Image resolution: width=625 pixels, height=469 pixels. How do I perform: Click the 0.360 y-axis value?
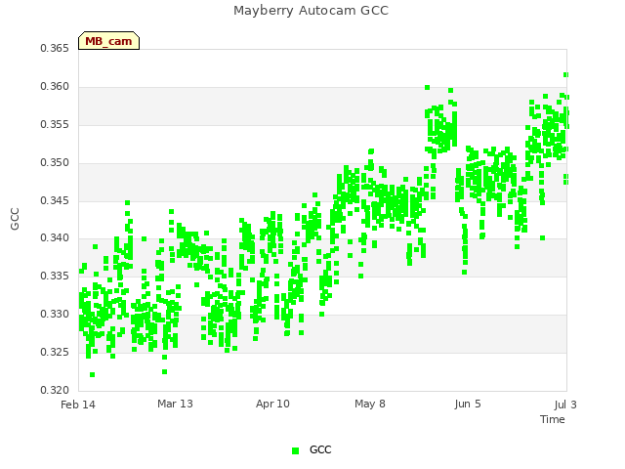[55, 87]
